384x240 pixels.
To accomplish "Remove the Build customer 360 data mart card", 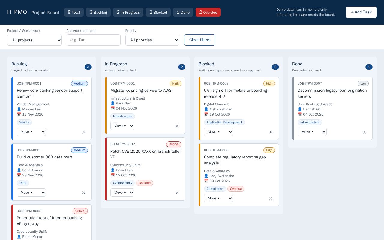I will click(x=84, y=193).
